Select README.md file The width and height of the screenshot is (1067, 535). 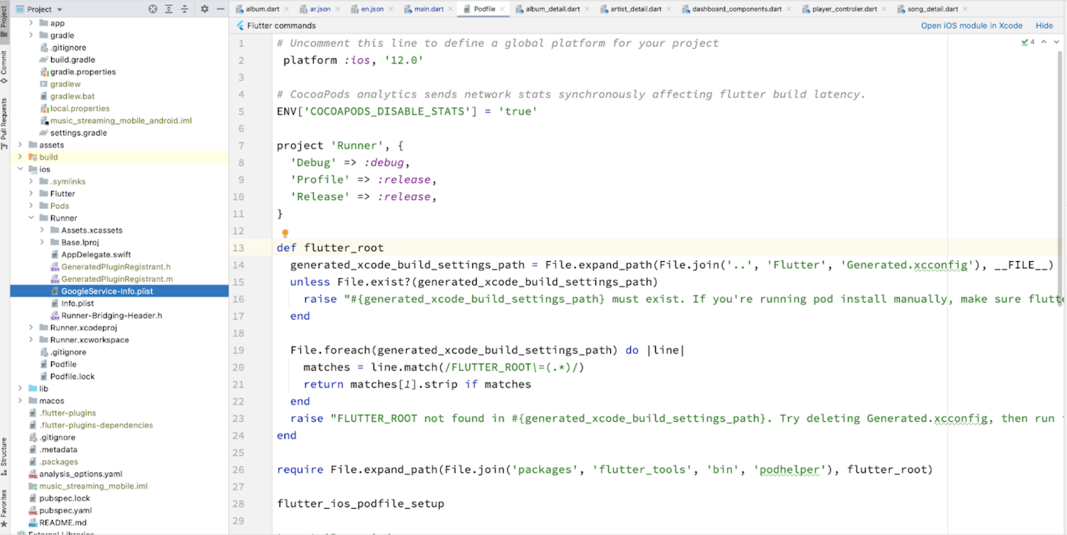63,522
